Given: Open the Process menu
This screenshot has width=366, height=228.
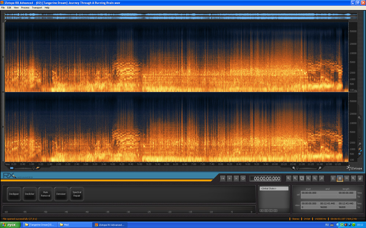Looking at the screenshot, I should tap(25, 7).
